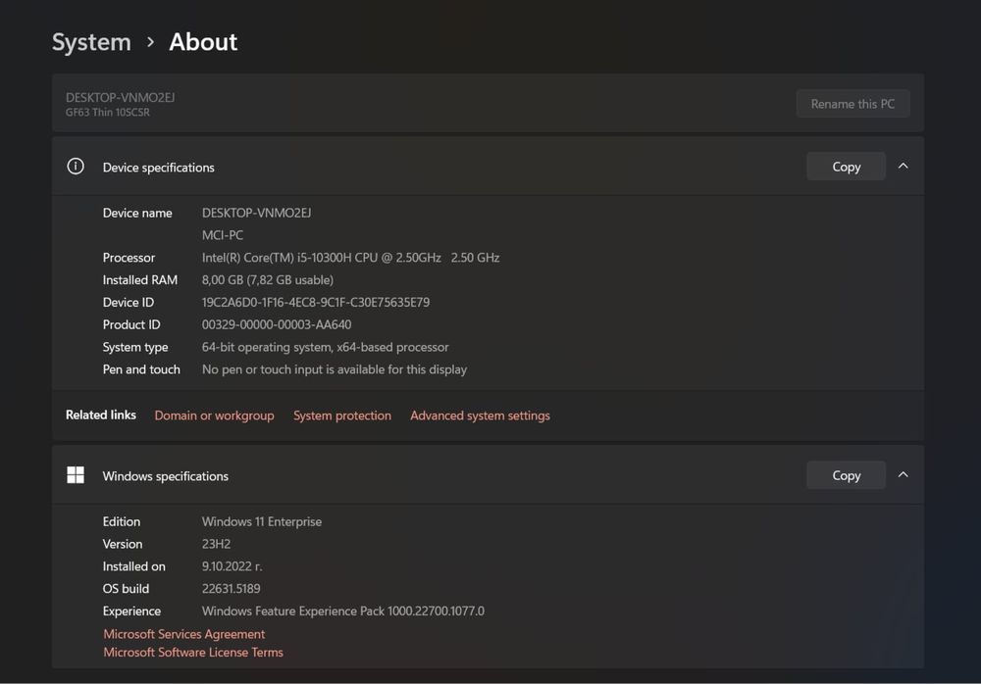Viewport: 981px width, 684px height.
Task: Click the Windows 11 Enterprise edition value
Action: (262, 521)
